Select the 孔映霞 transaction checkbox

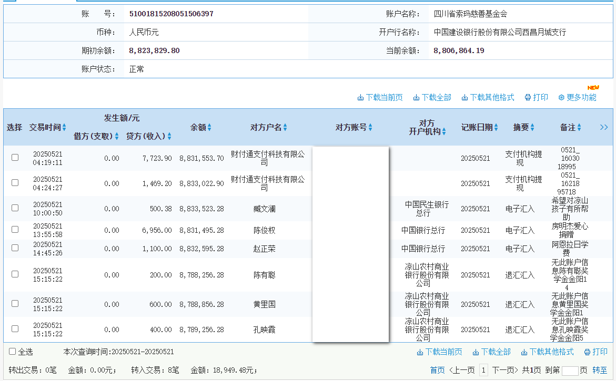coord(15,328)
